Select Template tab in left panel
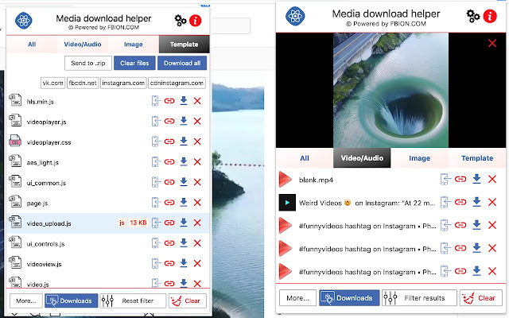This screenshot has width=509, height=318. click(x=184, y=45)
